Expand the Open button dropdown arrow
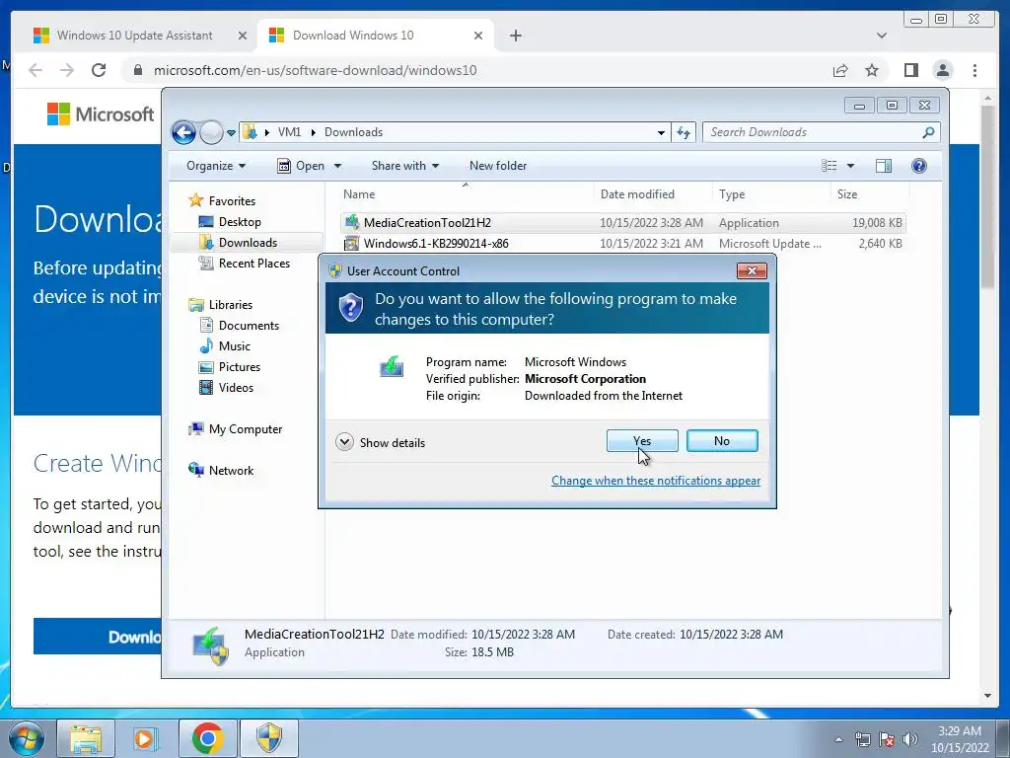This screenshot has height=758, width=1010. (337, 166)
